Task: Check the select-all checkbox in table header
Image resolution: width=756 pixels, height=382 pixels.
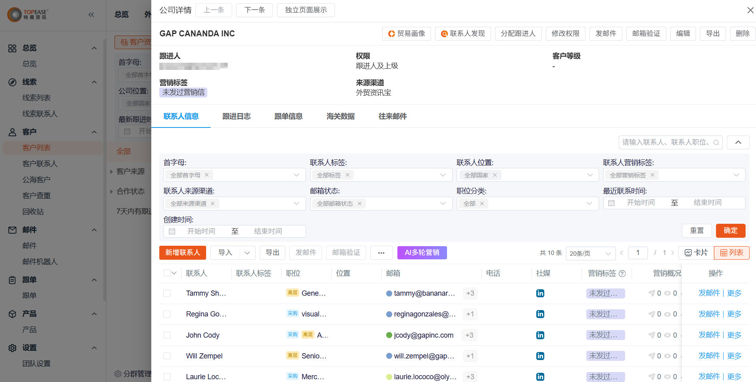Action: click(167, 273)
